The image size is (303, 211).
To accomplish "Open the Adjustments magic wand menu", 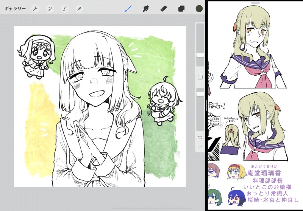I will click(x=50, y=9).
